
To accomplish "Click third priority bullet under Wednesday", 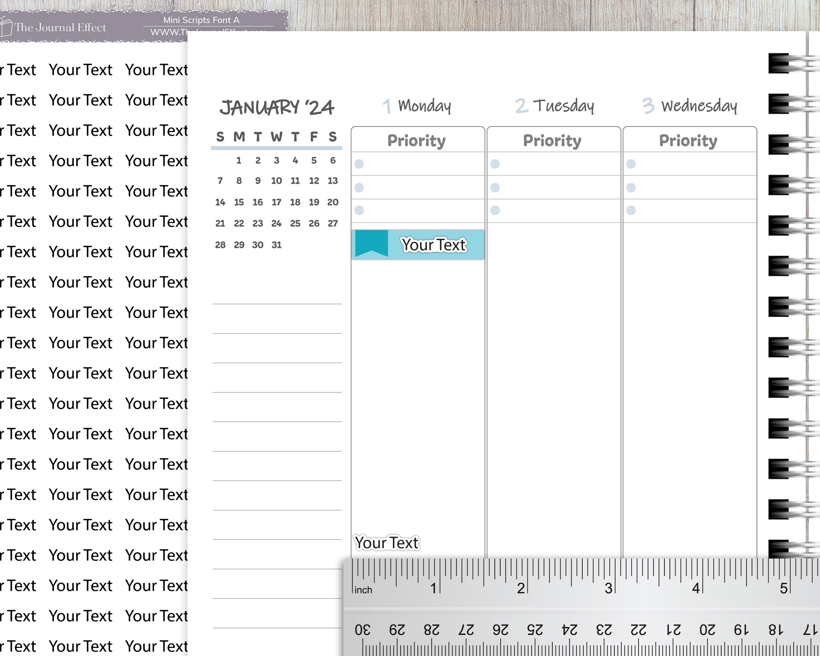I will tap(631, 210).
